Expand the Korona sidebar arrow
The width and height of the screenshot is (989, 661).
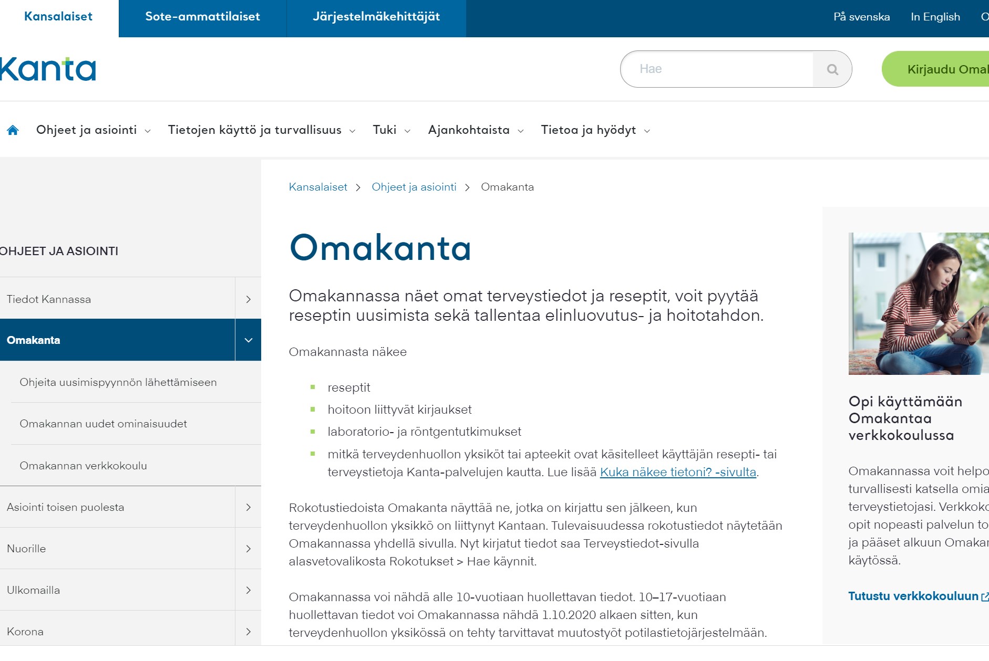pos(249,632)
